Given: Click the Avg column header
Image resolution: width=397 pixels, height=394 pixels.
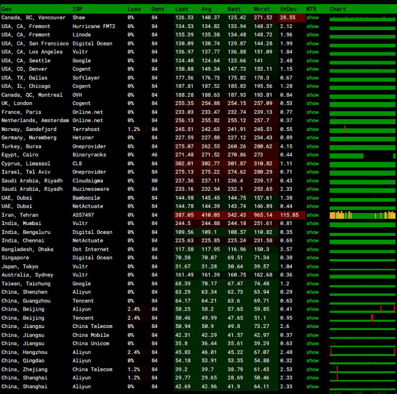Looking at the screenshot, I should pyautogui.click(x=206, y=9).
